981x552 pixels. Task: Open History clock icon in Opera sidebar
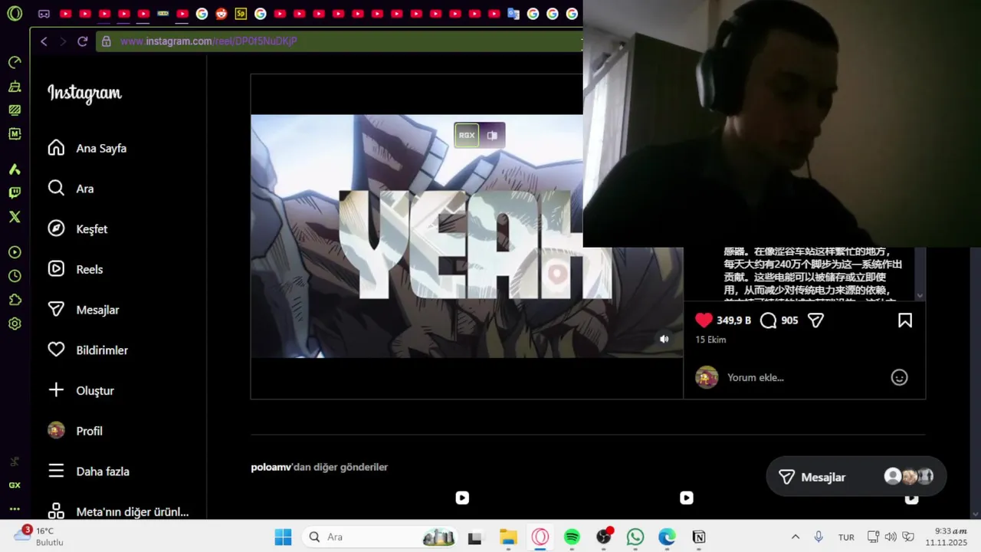click(x=15, y=276)
